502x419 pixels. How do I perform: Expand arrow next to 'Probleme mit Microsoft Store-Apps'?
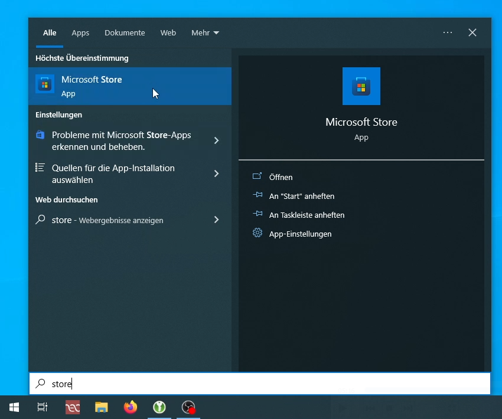[216, 140]
